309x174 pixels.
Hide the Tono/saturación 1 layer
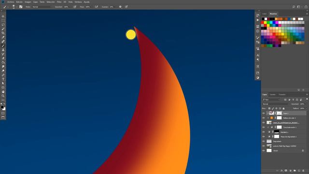tap(264, 127)
